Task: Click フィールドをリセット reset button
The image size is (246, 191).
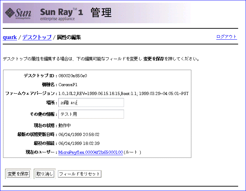Action: [x=80, y=174]
